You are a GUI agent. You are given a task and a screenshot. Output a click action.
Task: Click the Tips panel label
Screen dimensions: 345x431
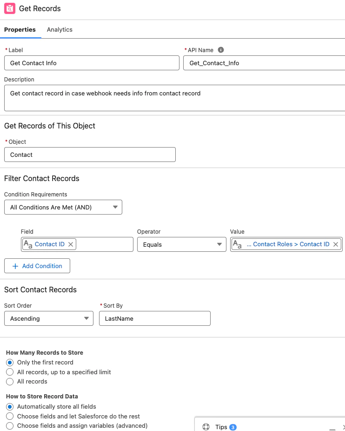click(221, 427)
